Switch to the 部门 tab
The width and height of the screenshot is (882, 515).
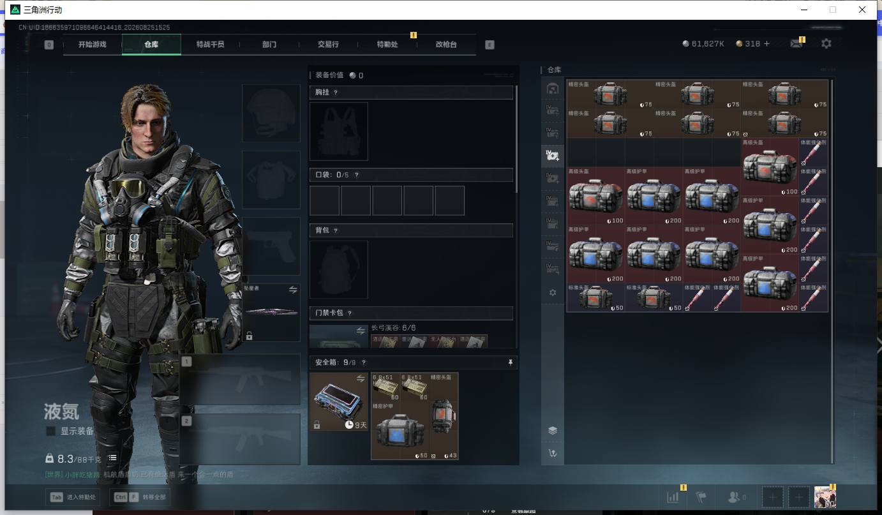coord(269,45)
